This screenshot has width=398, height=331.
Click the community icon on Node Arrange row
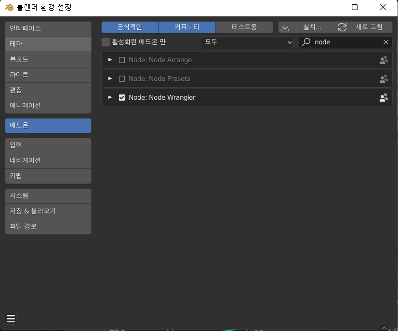coord(384,60)
